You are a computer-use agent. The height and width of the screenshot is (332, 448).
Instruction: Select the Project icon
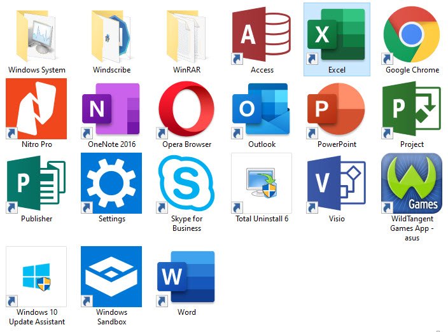pyautogui.click(x=412, y=109)
